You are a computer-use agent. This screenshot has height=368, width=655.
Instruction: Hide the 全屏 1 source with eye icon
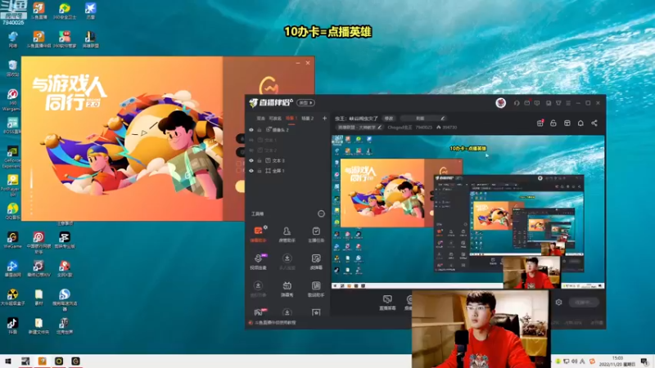click(x=251, y=171)
